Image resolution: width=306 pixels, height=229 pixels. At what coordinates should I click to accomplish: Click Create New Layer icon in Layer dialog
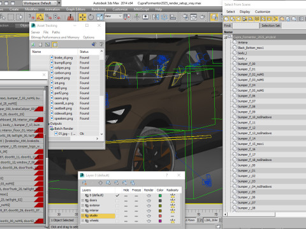[84, 183]
